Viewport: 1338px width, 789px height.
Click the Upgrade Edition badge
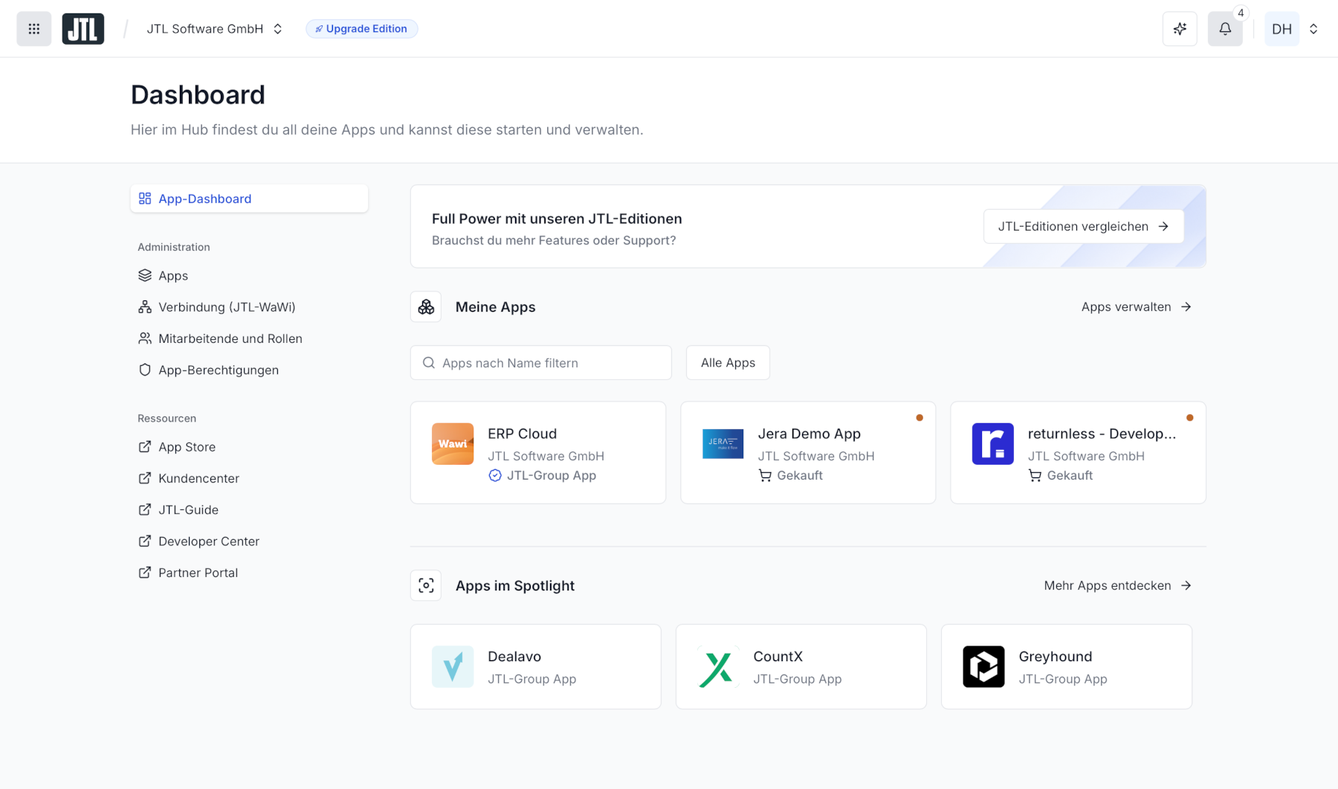point(362,28)
